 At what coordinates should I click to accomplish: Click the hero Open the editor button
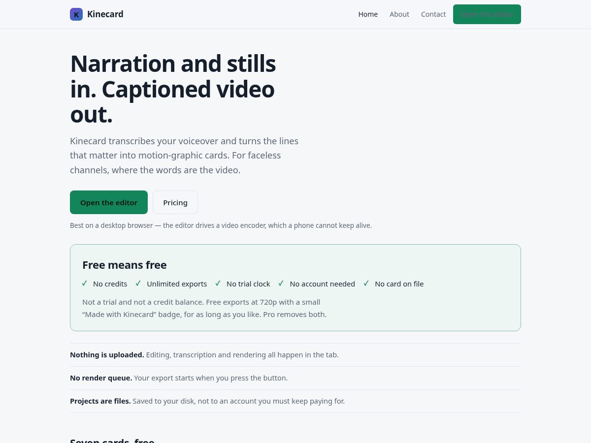coord(109,202)
